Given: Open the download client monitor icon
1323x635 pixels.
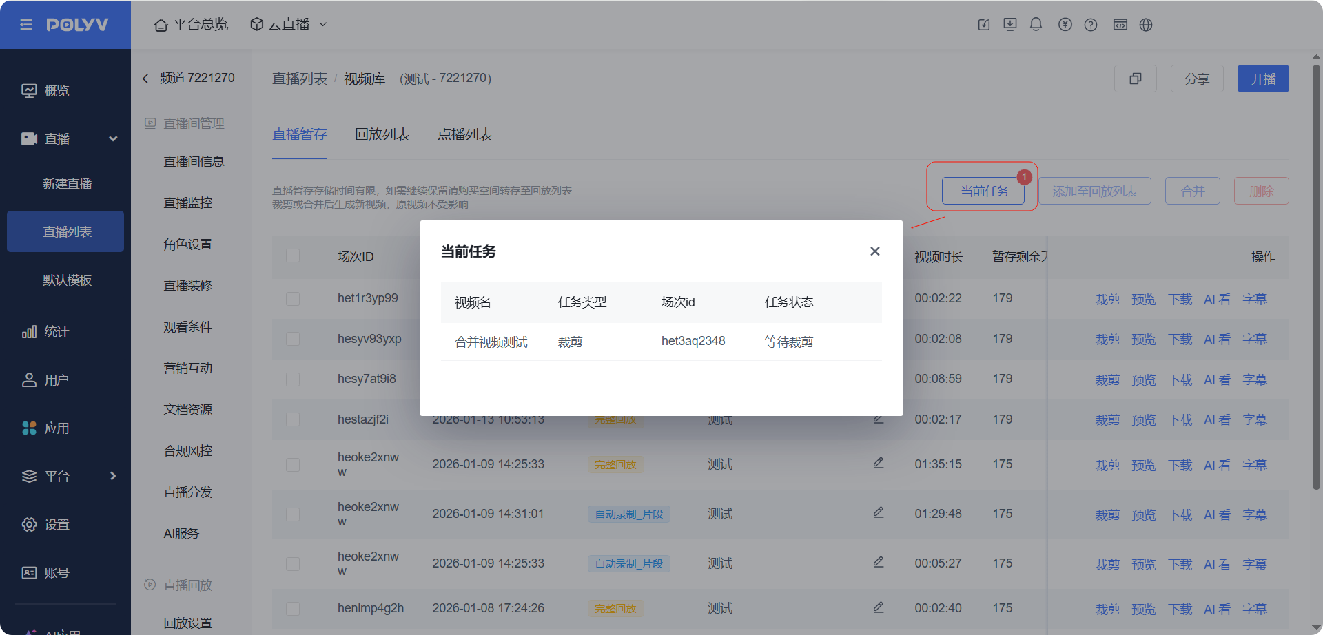Looking at the screenshot, I should tap(1010, 25).
